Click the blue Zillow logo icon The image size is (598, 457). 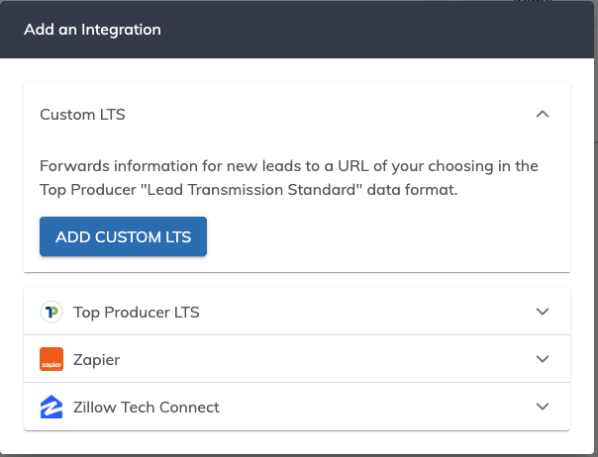tap(51, 407)
